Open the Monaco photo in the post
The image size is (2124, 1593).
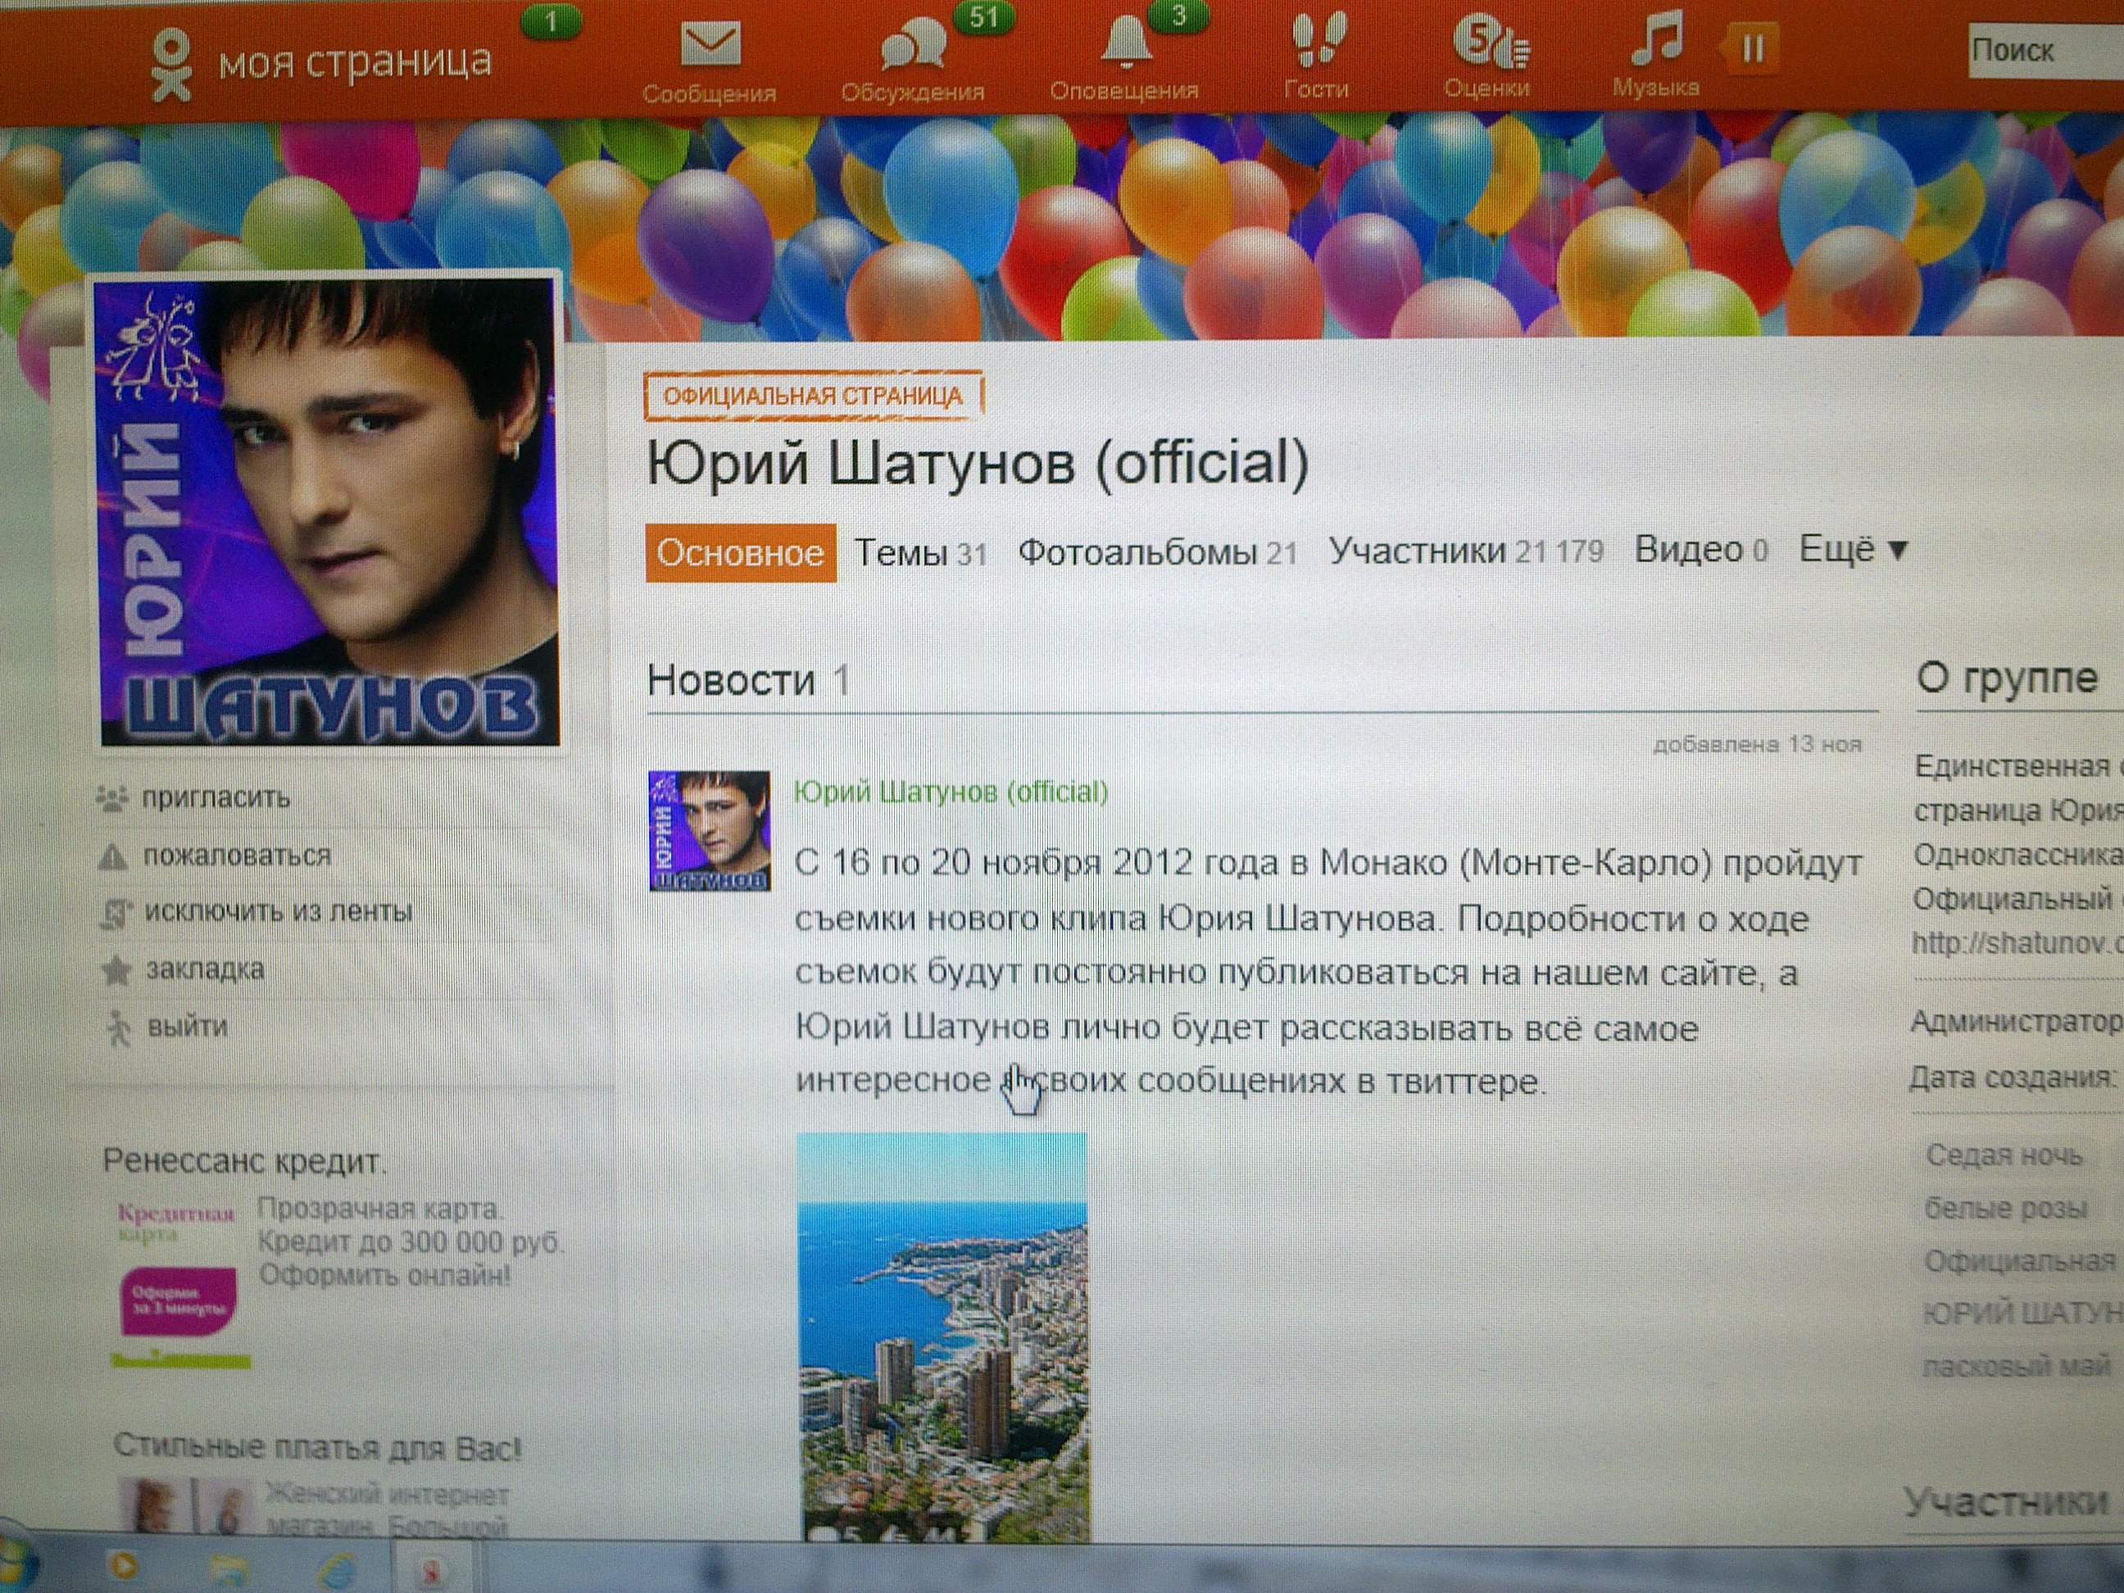944,1337
